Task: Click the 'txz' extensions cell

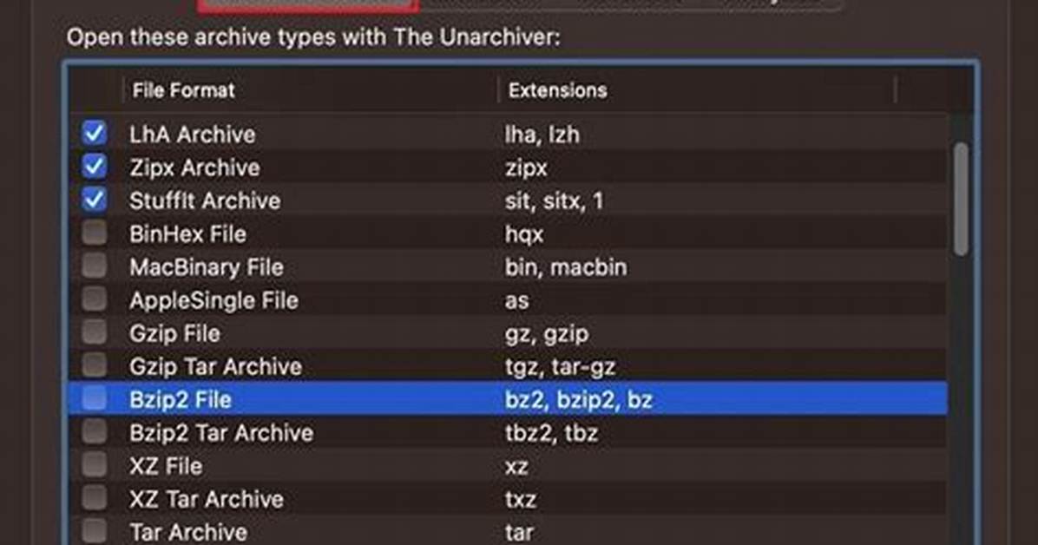Action: (521, 499)
